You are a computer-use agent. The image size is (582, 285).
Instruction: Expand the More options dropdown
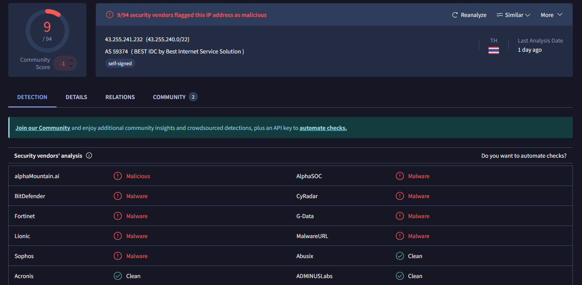click(551, 15)
